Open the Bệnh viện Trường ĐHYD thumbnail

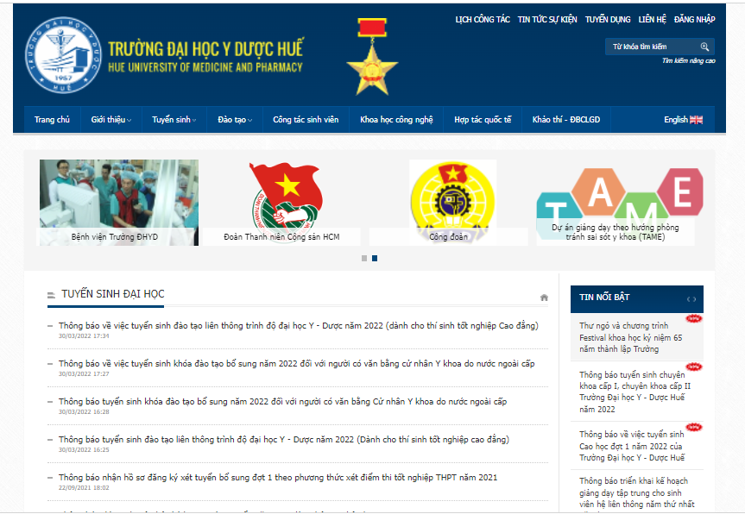(x=117, y=197)
